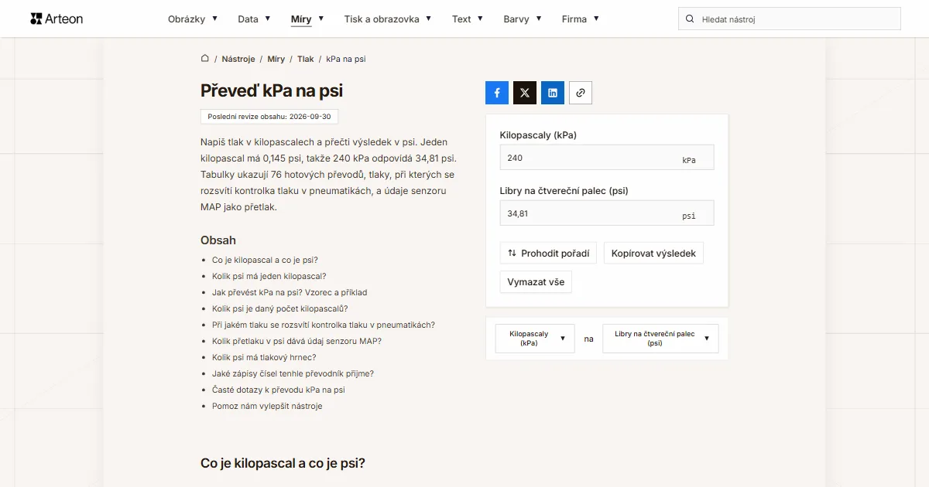Open the Míry menu

tap(307, 19)
